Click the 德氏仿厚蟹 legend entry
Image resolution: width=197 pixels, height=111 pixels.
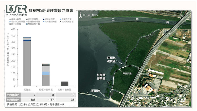click(x=33, y=19)
